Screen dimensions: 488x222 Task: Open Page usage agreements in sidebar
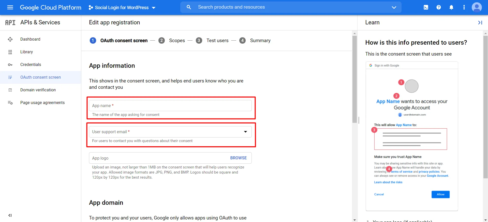click(41, 103)
